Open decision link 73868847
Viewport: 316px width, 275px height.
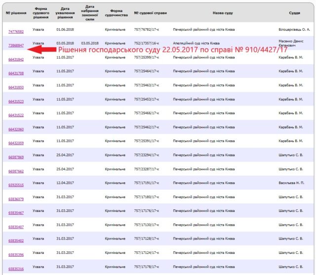click(x=16, y=45)
